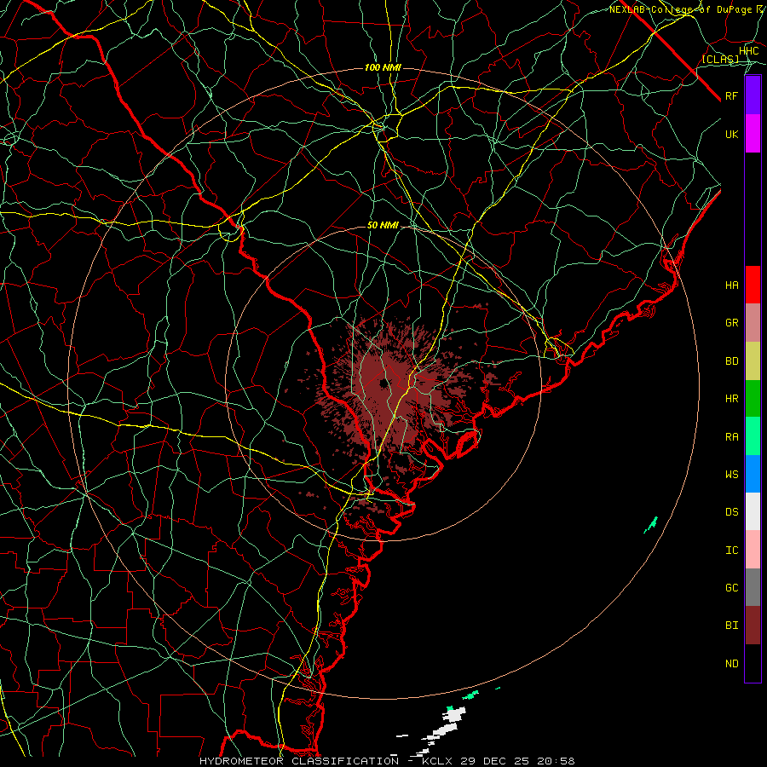Click the RF purple legend swatch
This screenshot has width=767, height=767.
pos(753,95)
